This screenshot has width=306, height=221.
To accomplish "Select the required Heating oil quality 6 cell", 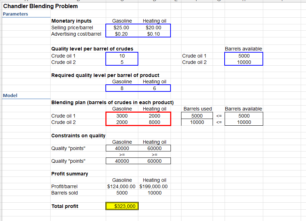I will pos(154,88).
